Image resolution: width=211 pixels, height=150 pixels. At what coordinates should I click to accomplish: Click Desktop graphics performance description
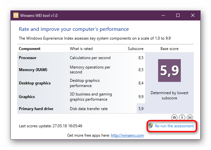85,83
